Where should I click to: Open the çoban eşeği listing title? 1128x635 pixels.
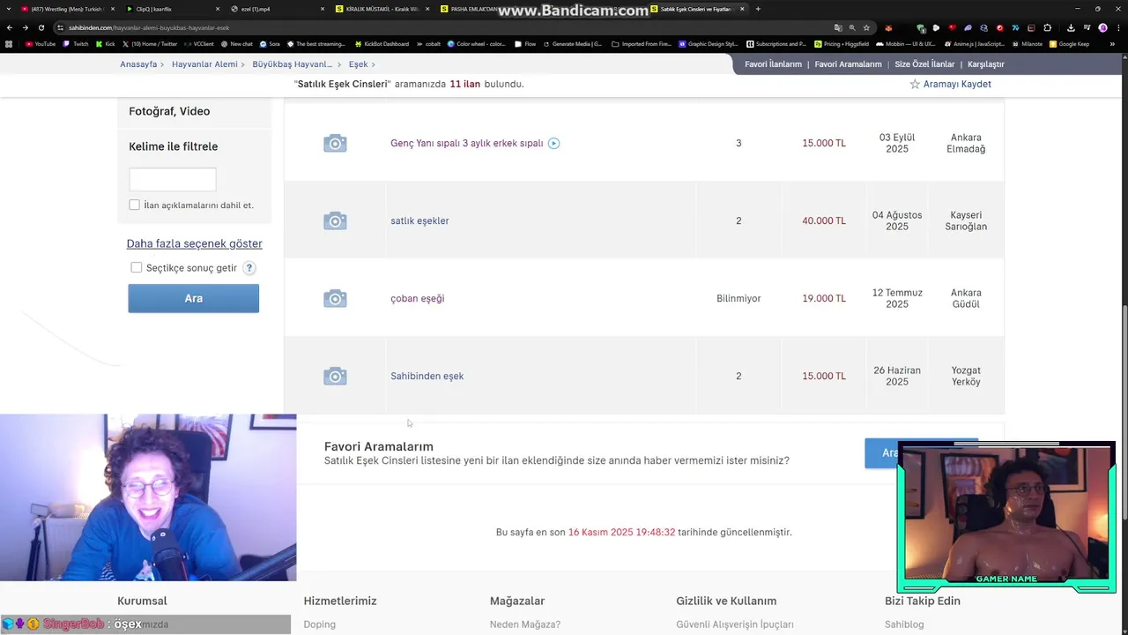(417, 299)
